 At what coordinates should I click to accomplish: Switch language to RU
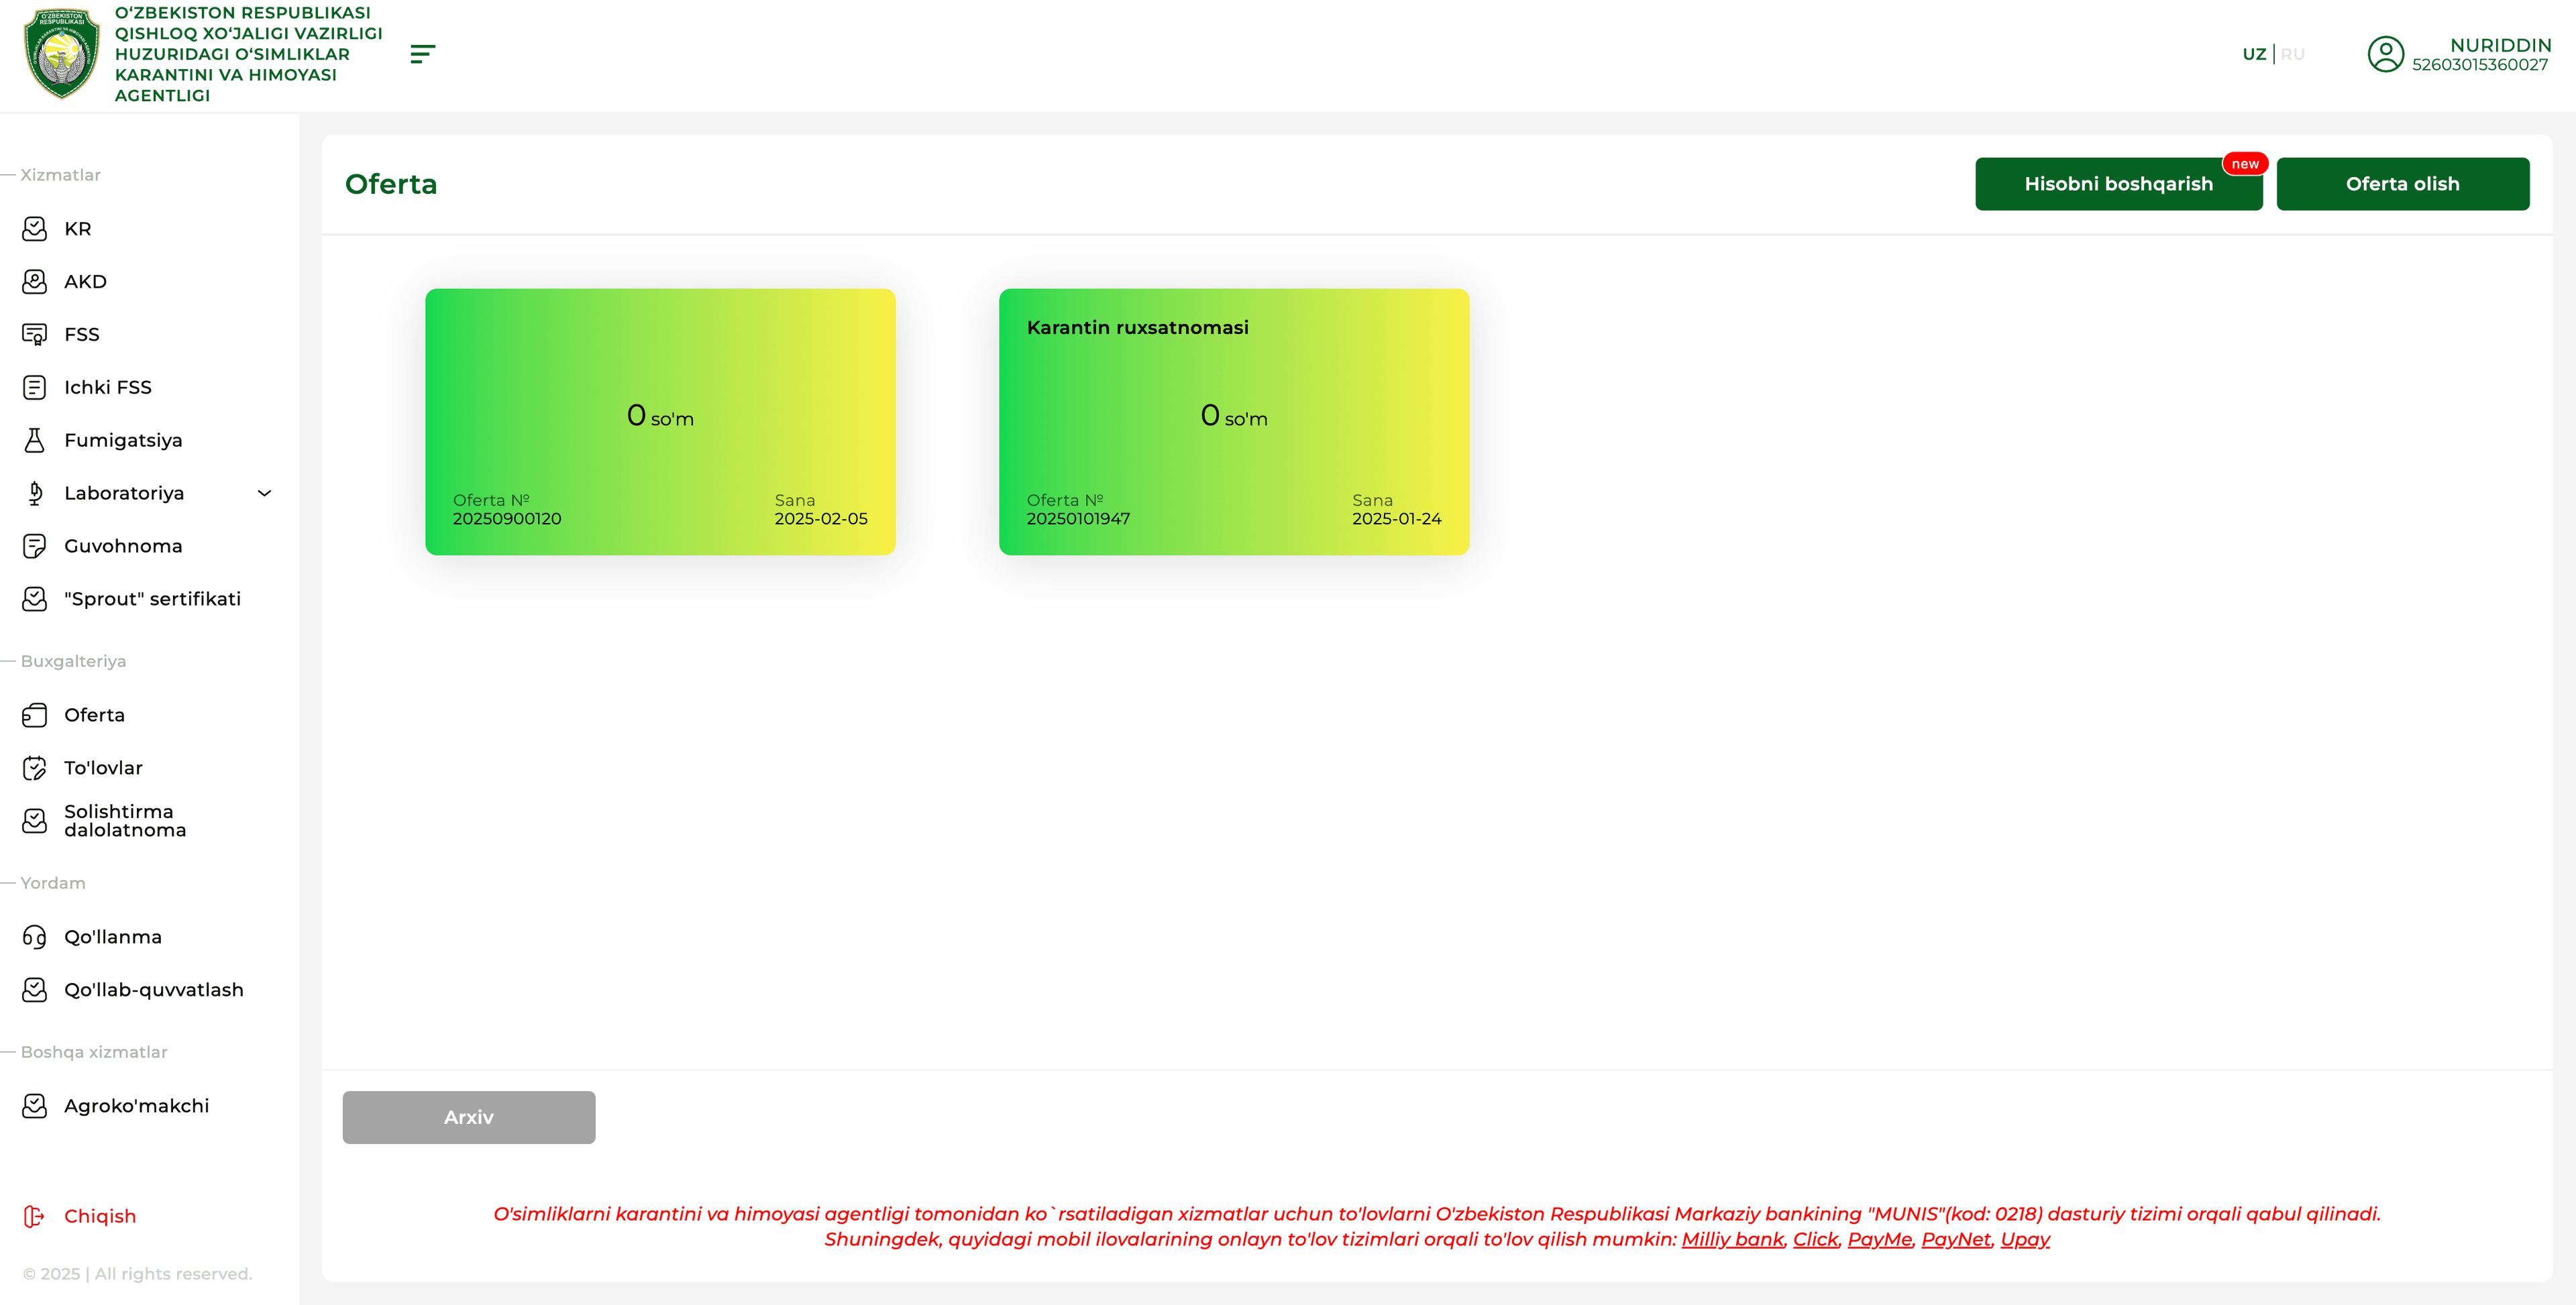click(2292, 54)
